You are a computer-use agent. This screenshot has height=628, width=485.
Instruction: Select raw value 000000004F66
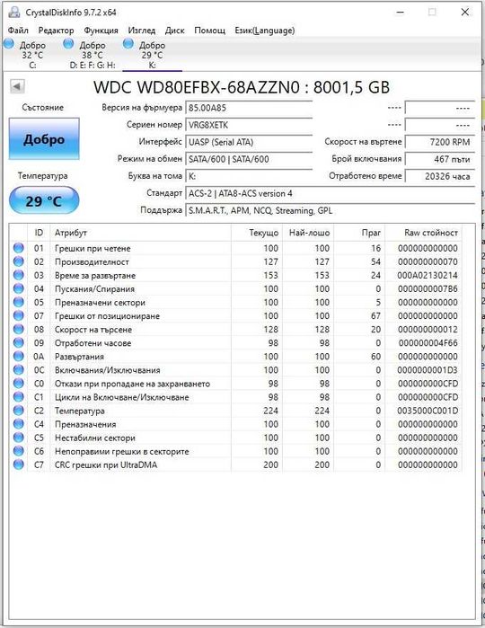click(428, 343)
